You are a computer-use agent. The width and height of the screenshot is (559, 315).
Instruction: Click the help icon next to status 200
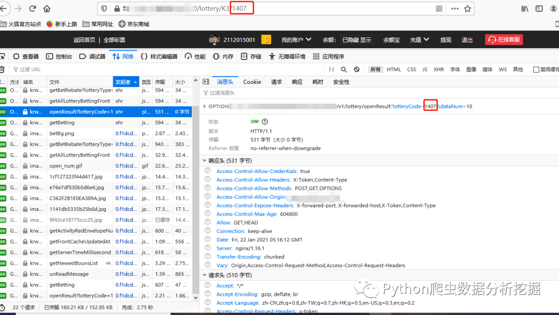265,122
